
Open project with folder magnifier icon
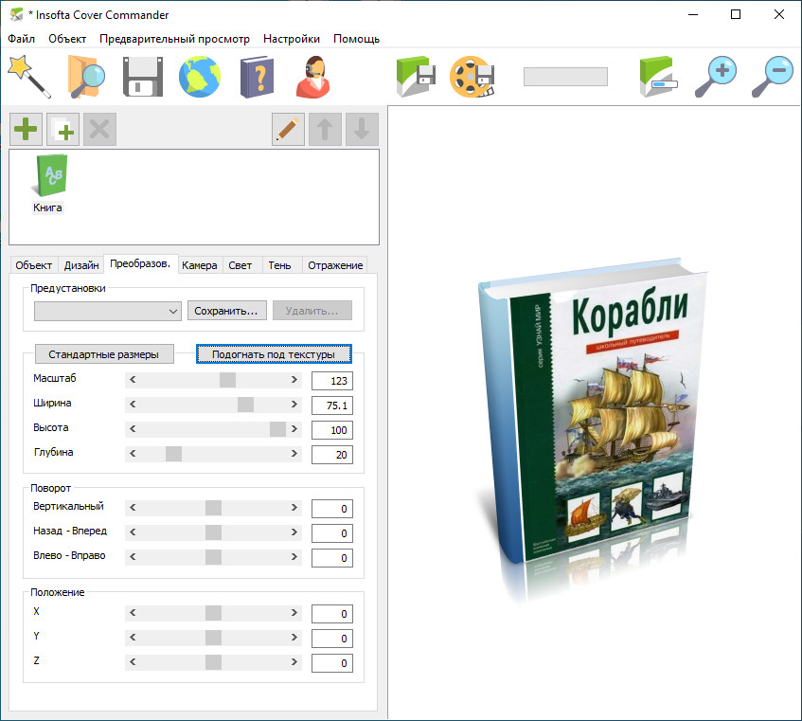click(x=86, y=76)
